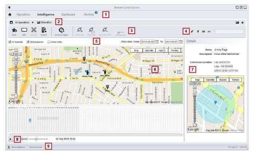Open the From date calendar picker
Image resolution: width=255 pixels, height=154 pixels.
[157, 42]
